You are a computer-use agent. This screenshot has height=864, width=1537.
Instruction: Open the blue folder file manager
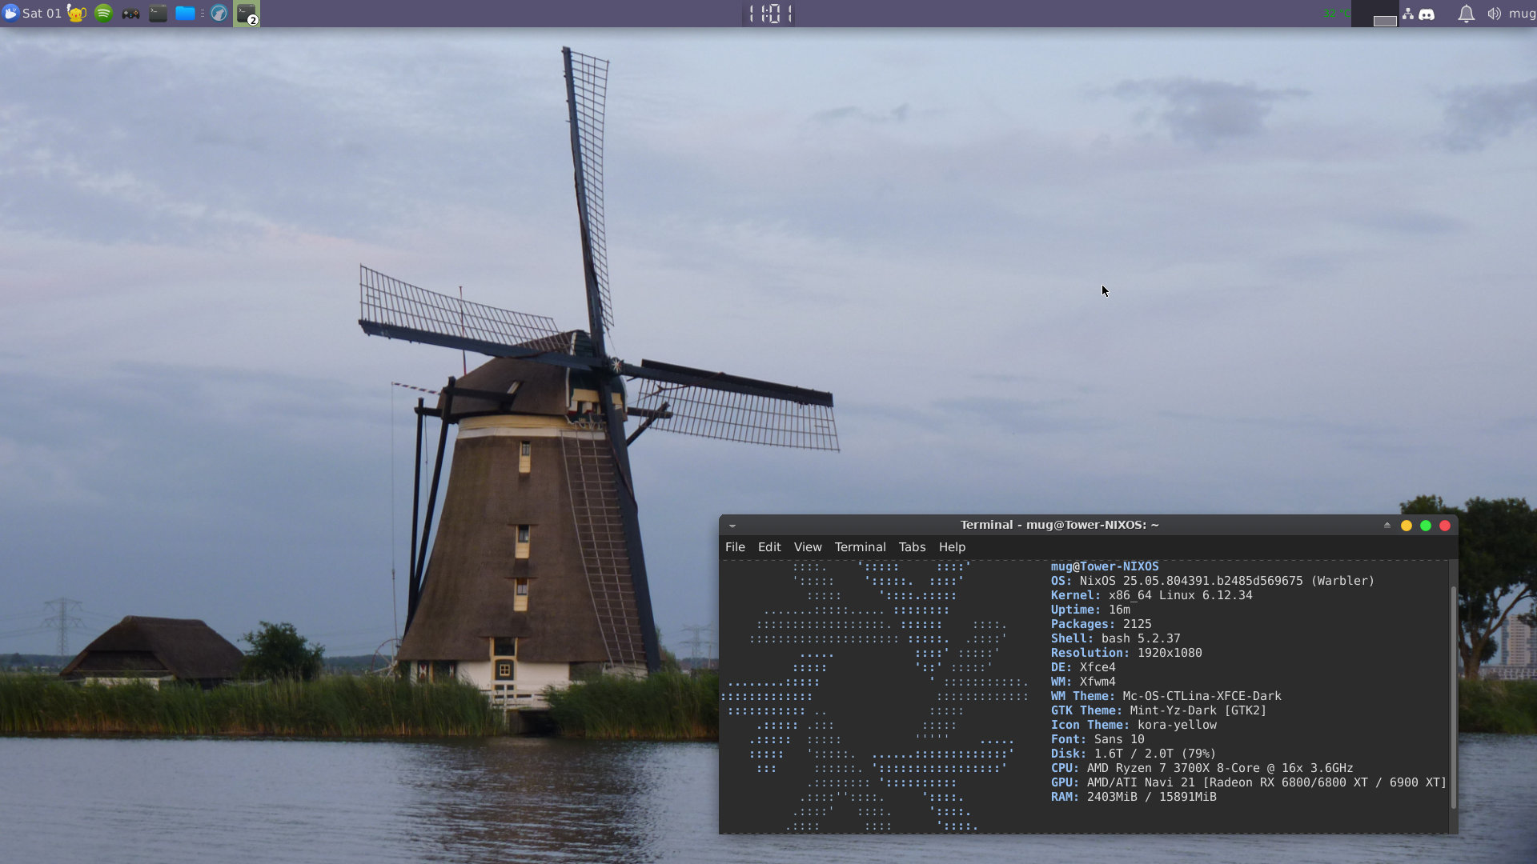click(185, 14)
